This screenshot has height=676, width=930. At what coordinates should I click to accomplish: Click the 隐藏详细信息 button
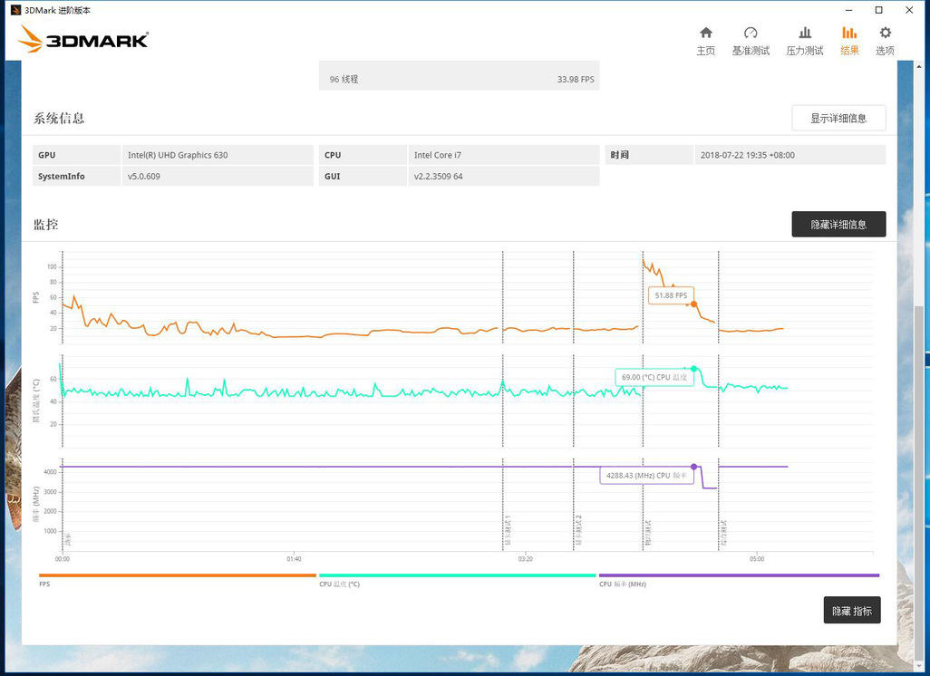[x=838, y=224]
